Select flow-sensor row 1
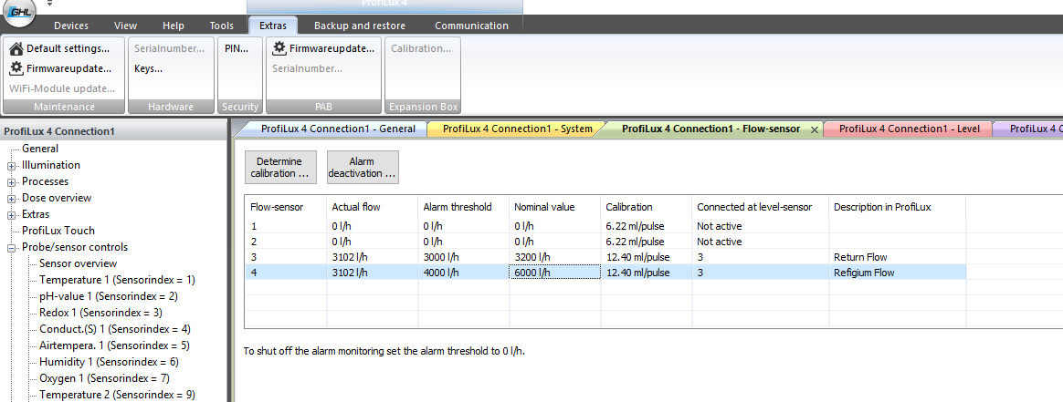Image resolution: width=1063 pixels, height=402 pixels. coord(605,226)
